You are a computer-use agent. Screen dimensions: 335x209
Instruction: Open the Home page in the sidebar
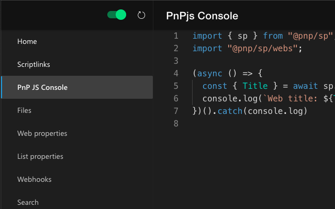(27, 41)
